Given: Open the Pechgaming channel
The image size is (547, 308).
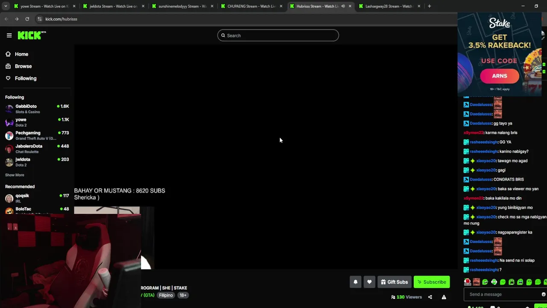Looking at the screenshot, I should click(x=37, y=135).
